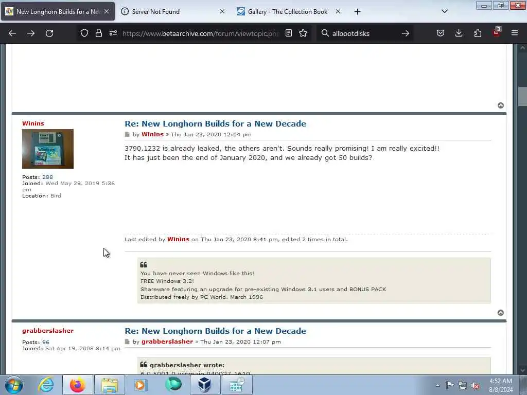Open the clock showing 4:52 AM

(501, 385)
